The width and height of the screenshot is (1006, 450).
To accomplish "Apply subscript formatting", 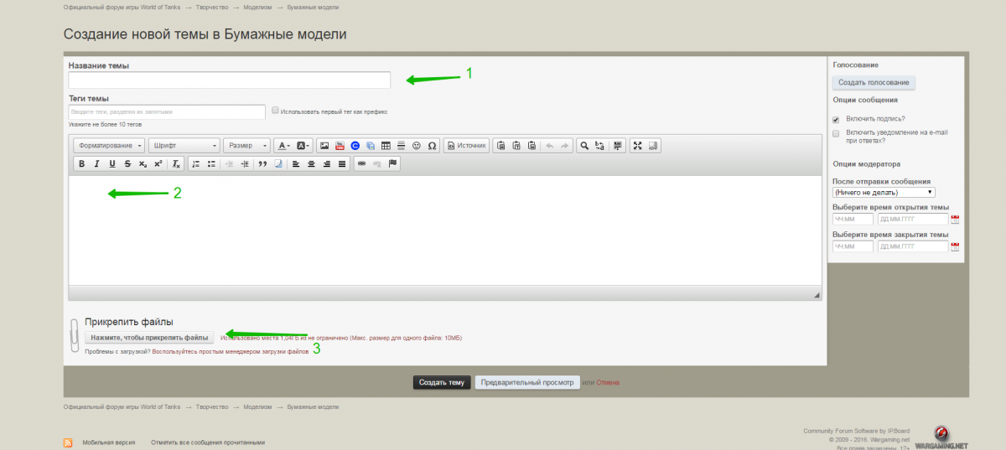I will 143,163.
